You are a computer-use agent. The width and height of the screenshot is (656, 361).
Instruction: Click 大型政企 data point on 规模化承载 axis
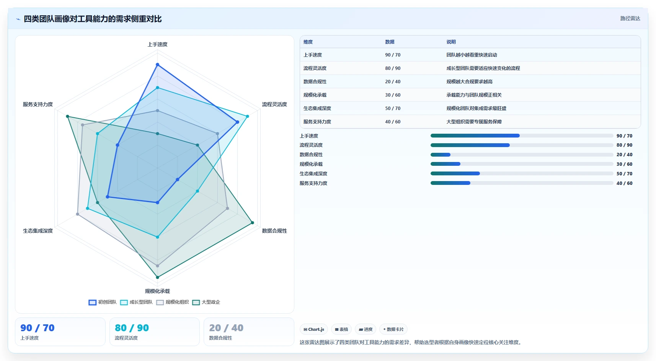tap(157, 277)
